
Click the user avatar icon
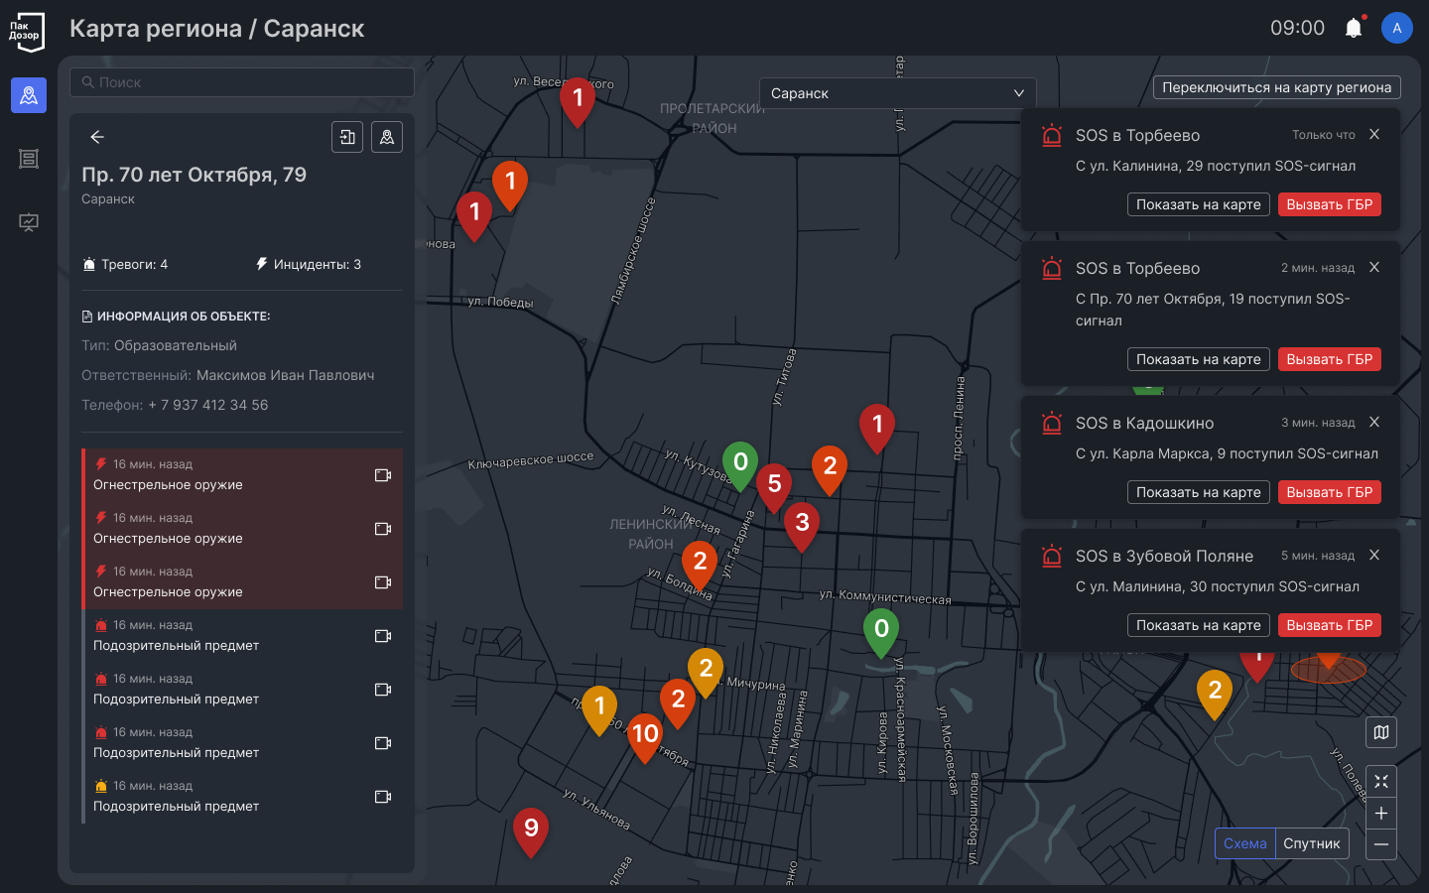pyautogui.click(x=1396, y=28)
